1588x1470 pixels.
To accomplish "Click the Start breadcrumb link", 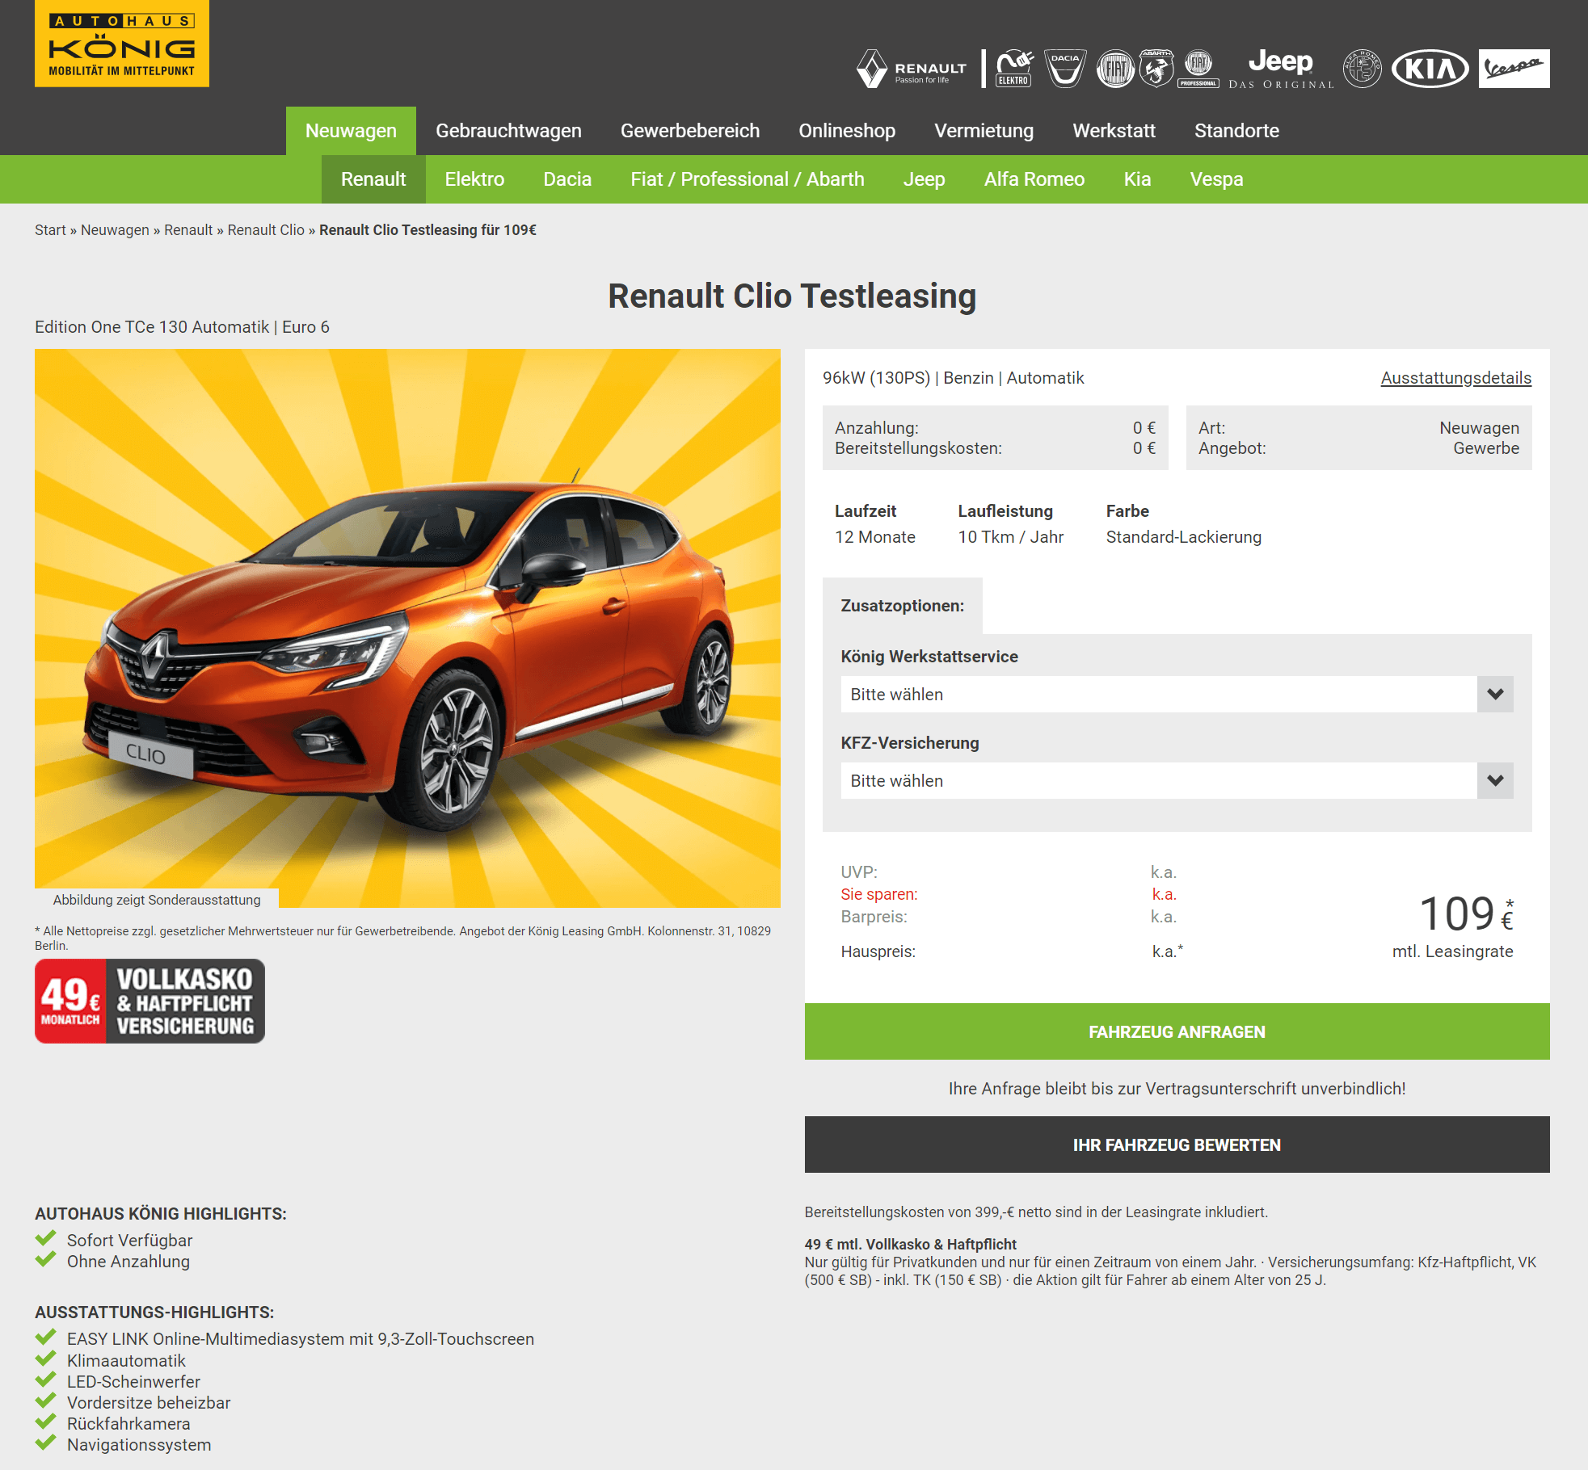I will 50,230.
